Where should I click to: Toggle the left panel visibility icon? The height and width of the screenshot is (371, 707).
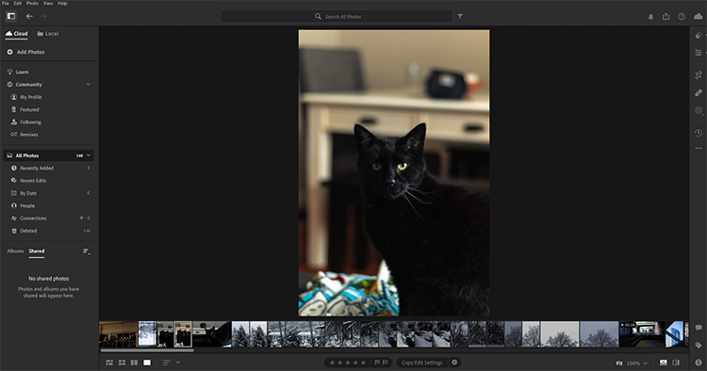[11, 16]
